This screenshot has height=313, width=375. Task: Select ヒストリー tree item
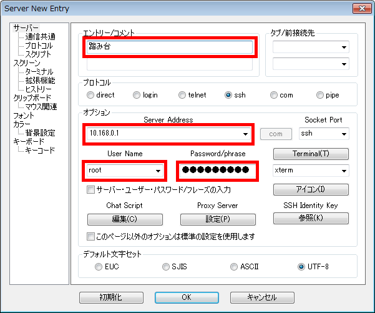pos(38,89)
